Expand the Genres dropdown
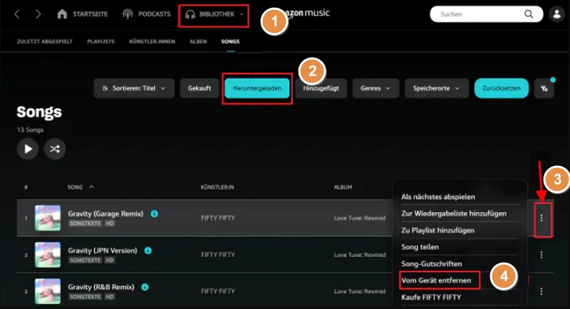Screen dimensions: 570x309 (x=376, y=88)
